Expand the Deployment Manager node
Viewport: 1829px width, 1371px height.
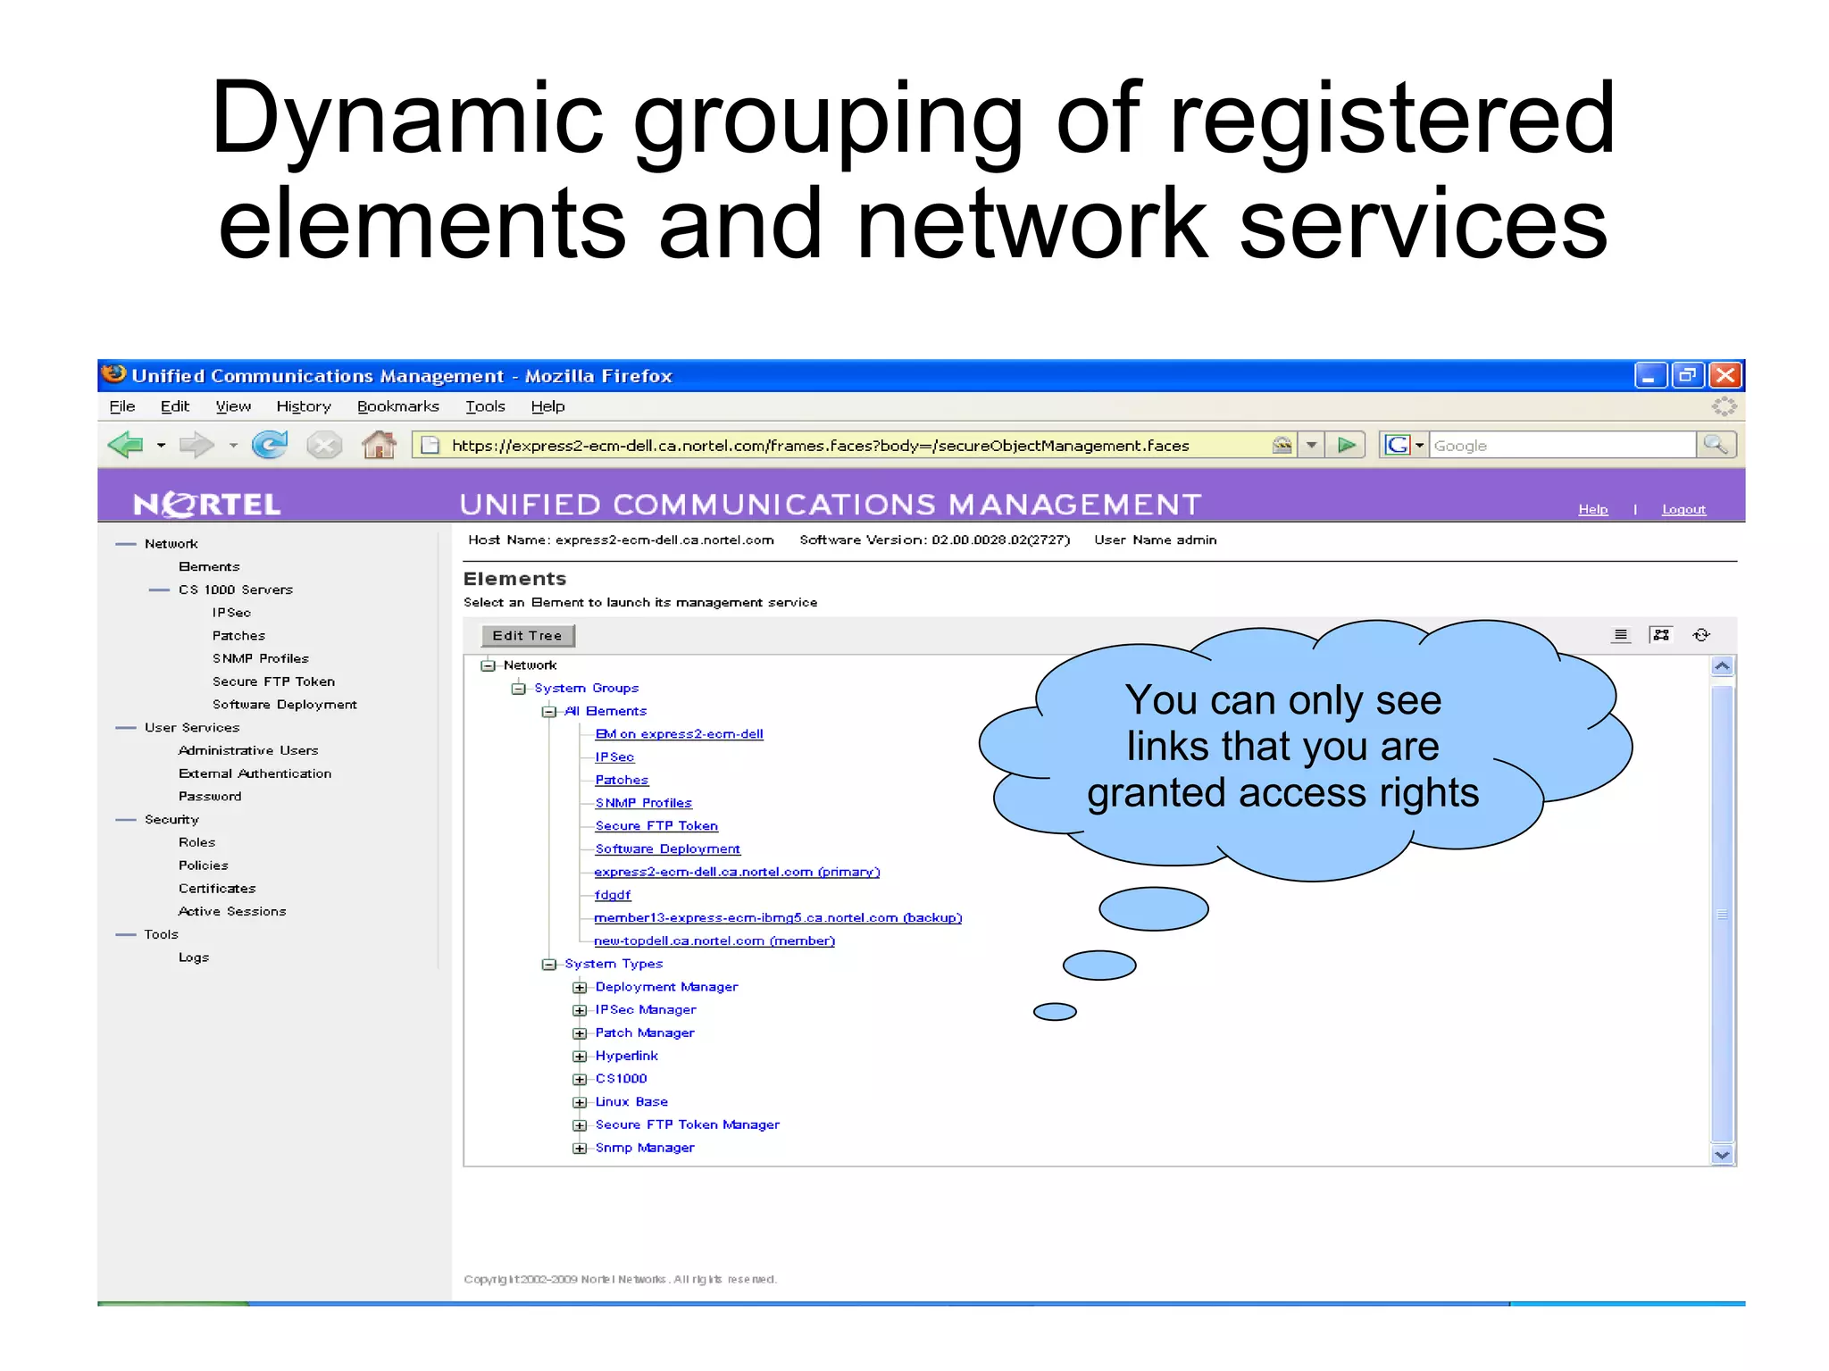pyautogui.click(x=580, y=987)
